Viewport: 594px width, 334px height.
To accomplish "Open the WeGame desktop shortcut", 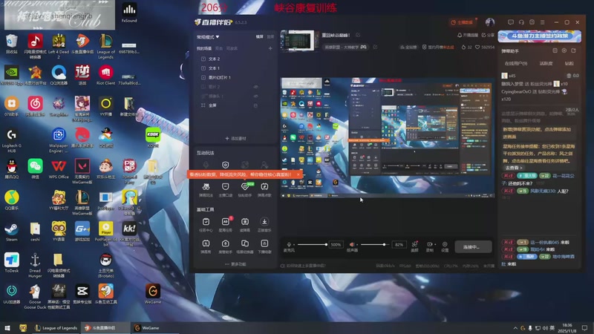I will point(153,294).
